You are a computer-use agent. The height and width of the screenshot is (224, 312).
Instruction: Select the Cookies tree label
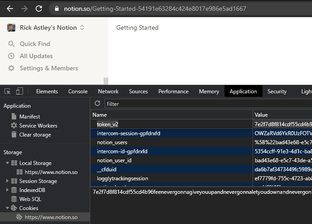pyautogui.click(x=29, y=208)
